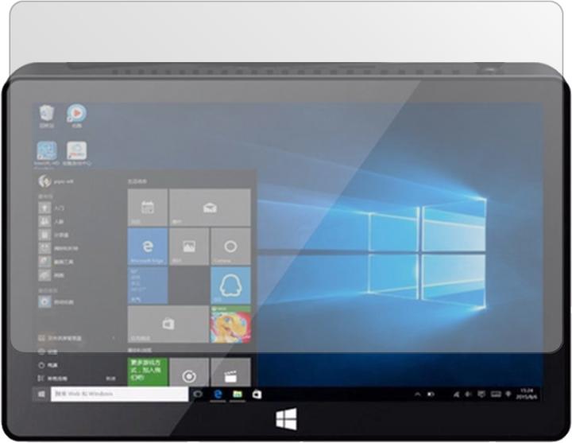Image resolution: width=572 pixels, height=443 pixels.
Task: Open the video player desktop shortcut
Action: [76, 116]
